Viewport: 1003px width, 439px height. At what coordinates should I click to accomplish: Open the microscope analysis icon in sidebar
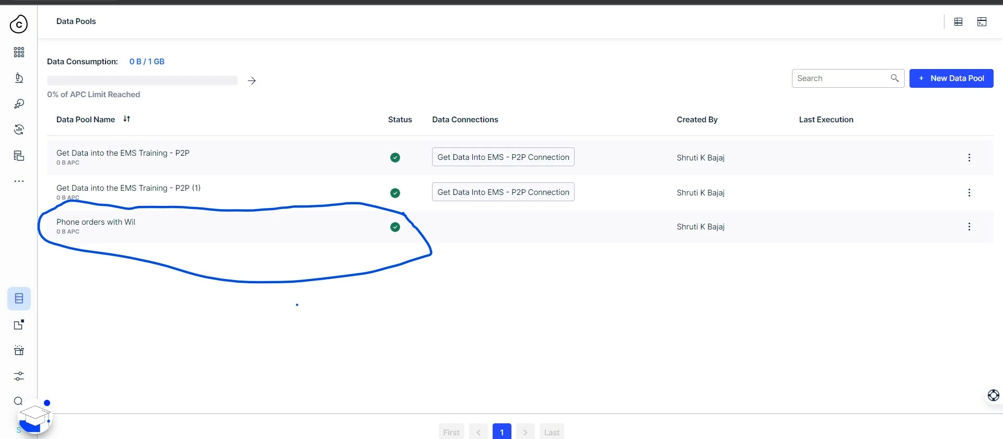pyautogui.click(x=19, y=78)
